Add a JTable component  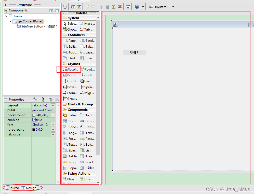[70, 156]
